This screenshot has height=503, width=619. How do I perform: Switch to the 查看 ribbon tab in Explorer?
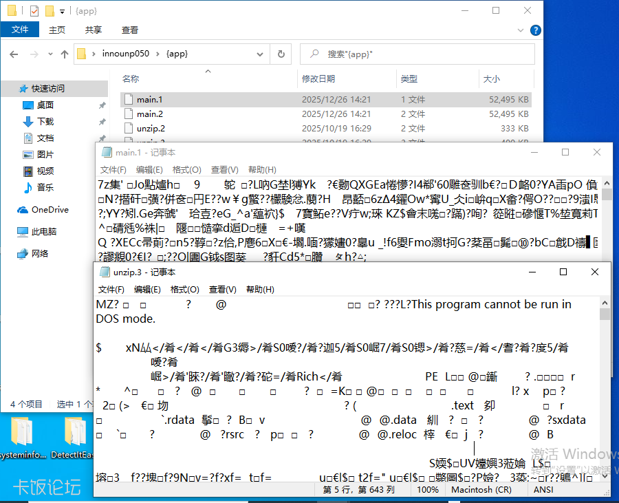pyautogui.click(x=130, y=30)
